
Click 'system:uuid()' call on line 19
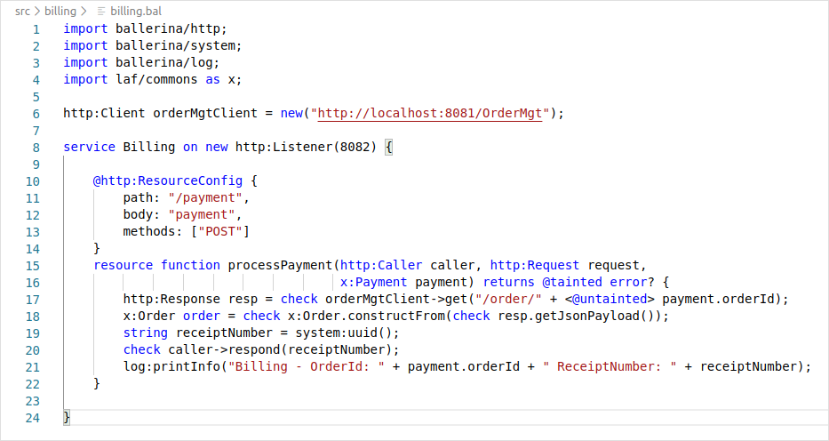tap(343, 333)
